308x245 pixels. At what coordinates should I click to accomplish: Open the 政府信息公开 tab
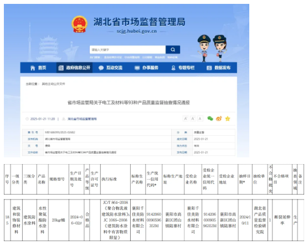(x=74, y=68)
